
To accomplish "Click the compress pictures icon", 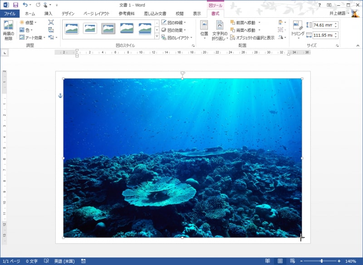I will [x=51, y=22].
